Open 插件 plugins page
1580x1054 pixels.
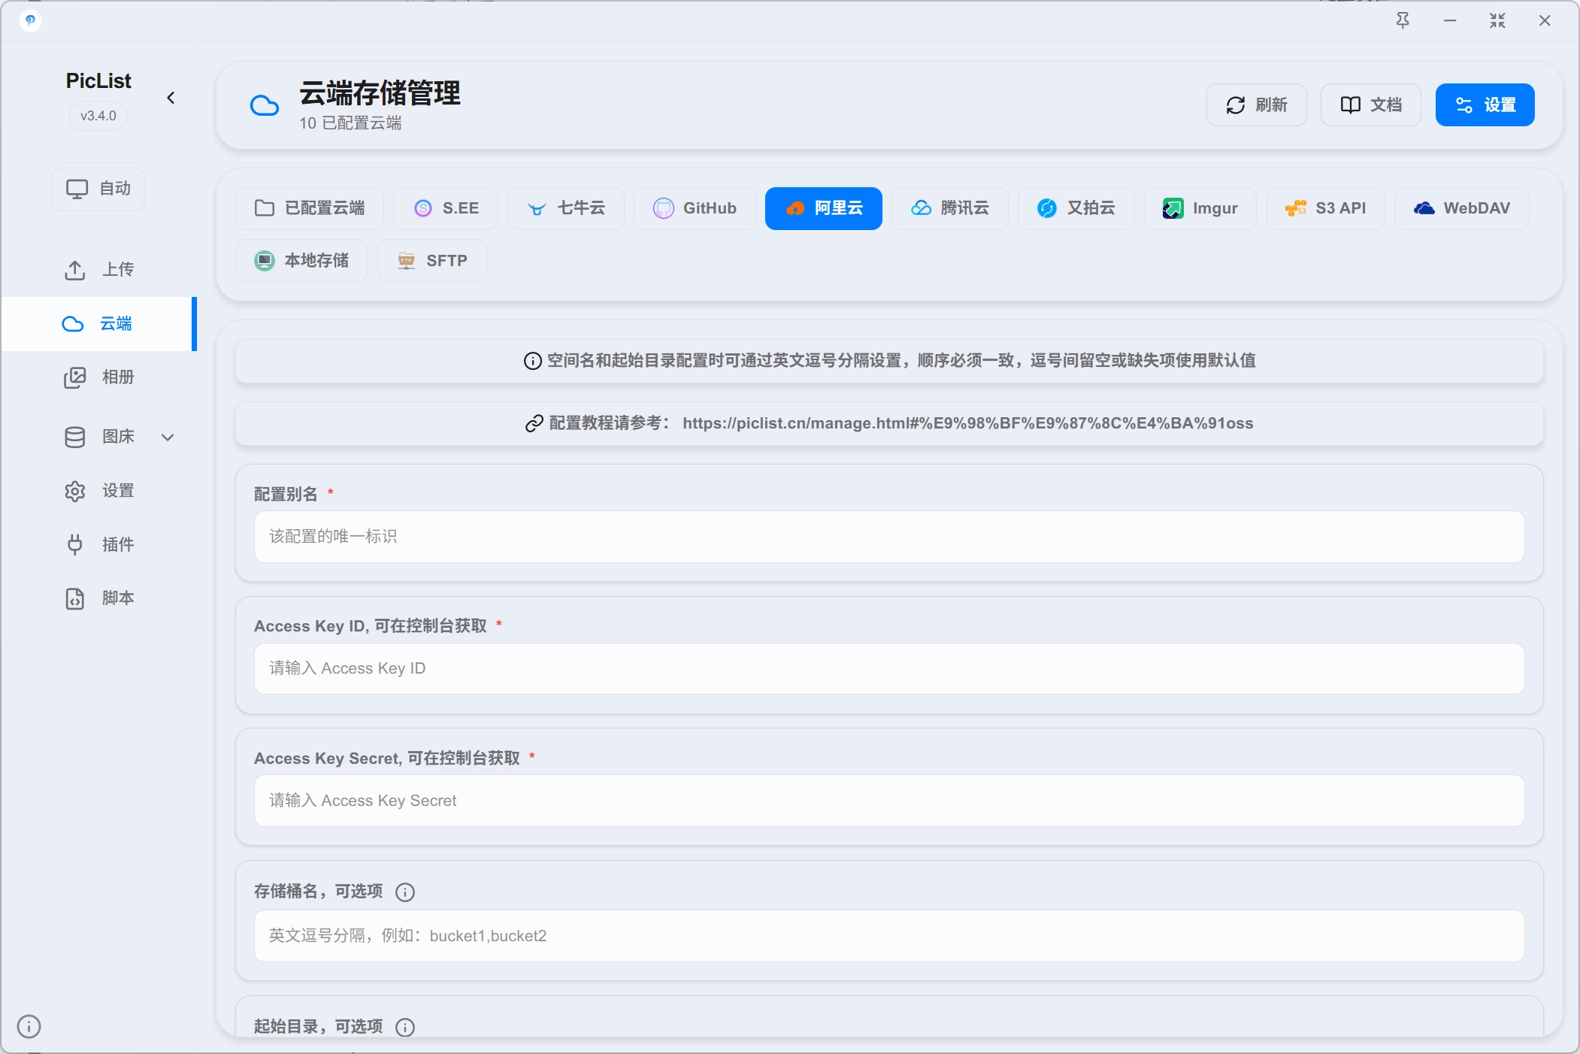(98, 544)
